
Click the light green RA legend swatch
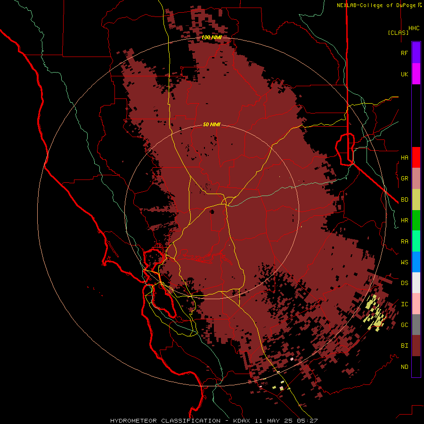416,241
